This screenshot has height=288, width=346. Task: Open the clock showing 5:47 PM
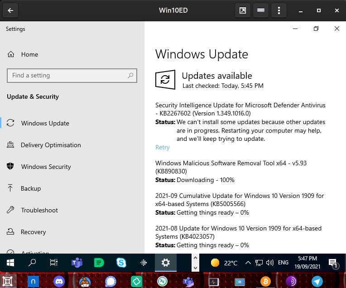pyautogui.click(x=307, y=263)
